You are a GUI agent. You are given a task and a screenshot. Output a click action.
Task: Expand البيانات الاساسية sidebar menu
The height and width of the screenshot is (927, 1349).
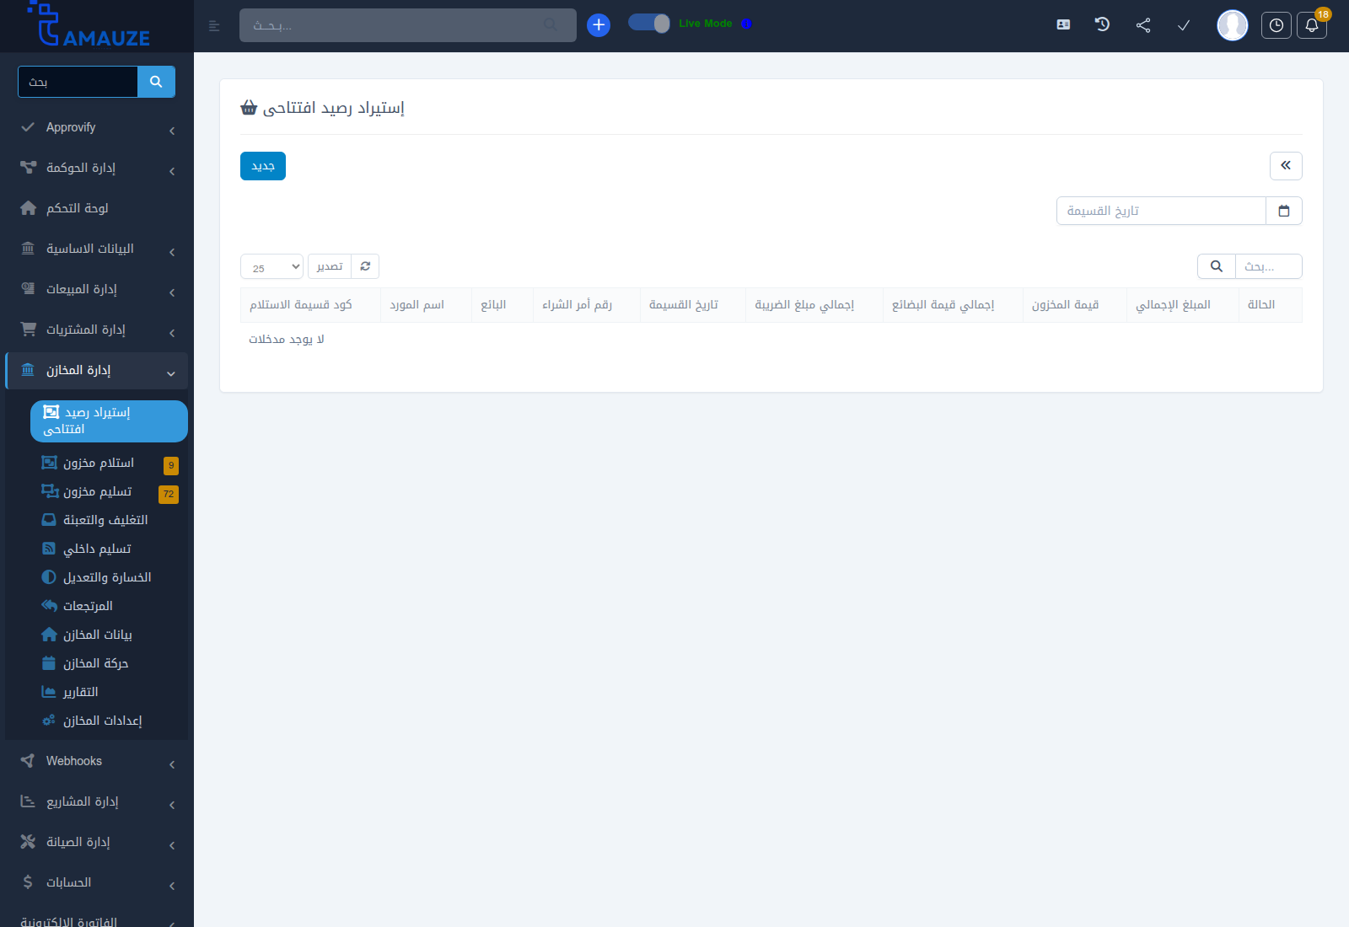pyautogui.click(x=97, y=249)
